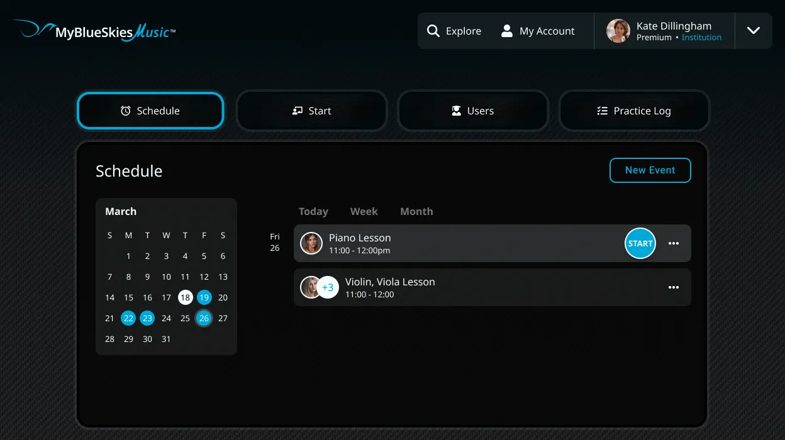
Task: Open the Institution link
Action: click(701, 37)
